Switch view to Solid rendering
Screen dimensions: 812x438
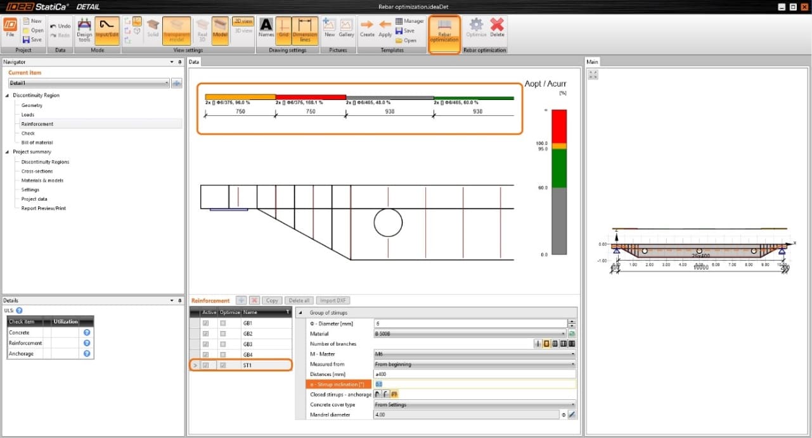pos(153,29)
